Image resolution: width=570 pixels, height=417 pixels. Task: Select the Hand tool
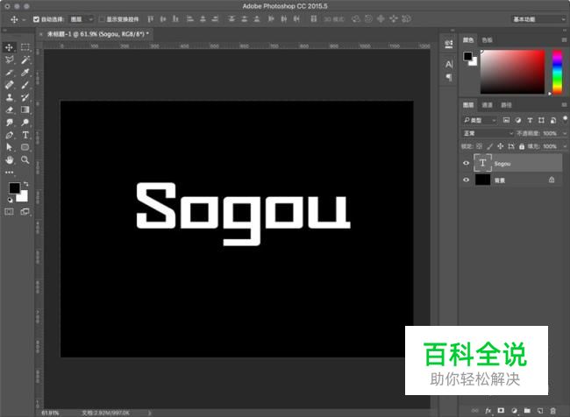(10, 161)
